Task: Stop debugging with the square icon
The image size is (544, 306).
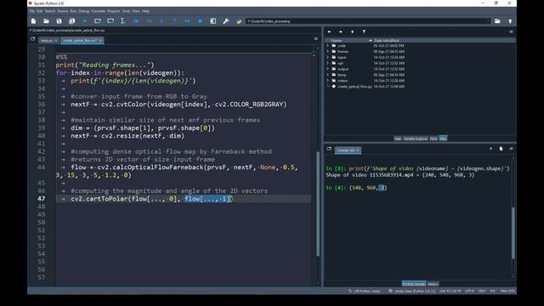Action: click(x=201, y=21)
